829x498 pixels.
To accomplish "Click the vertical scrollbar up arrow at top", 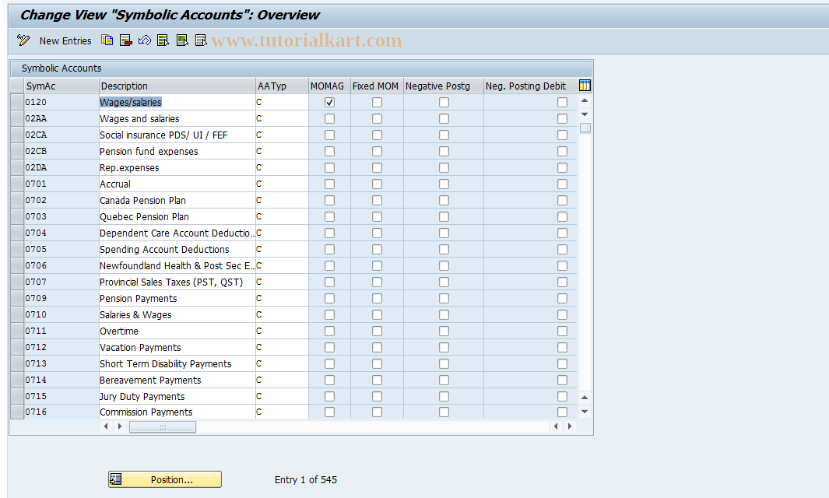I will pos(585,100).
